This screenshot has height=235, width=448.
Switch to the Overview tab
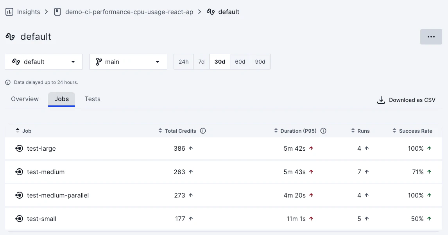25,99
